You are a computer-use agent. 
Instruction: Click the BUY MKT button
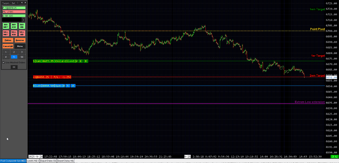(6, 26)
